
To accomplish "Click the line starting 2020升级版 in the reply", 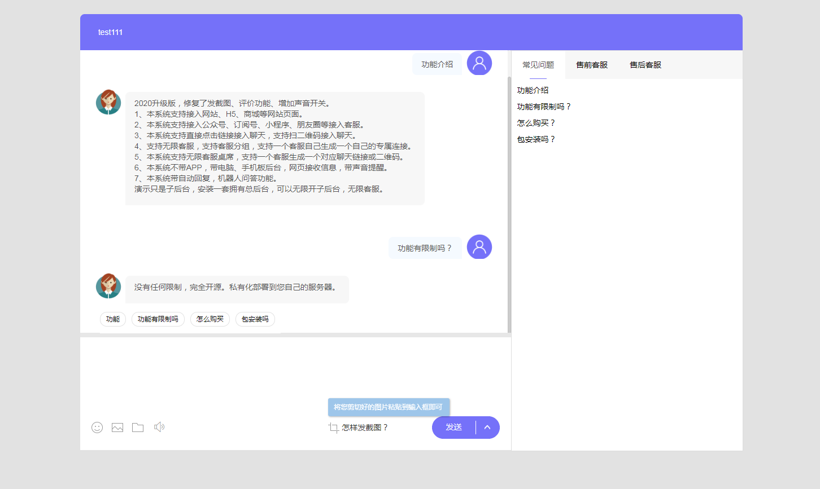I will tap(232, 103).
